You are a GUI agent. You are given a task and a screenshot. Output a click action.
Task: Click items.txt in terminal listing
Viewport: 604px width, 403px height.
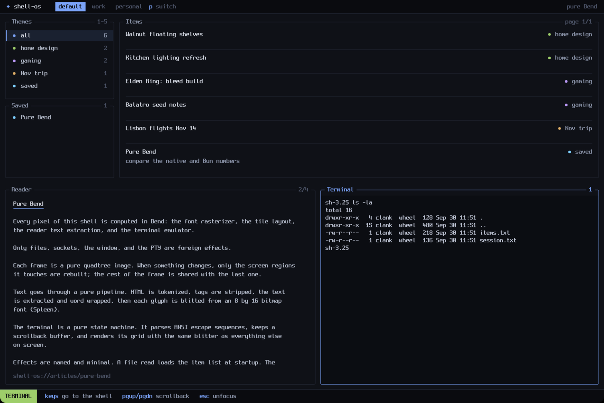[x=495, y=233]
